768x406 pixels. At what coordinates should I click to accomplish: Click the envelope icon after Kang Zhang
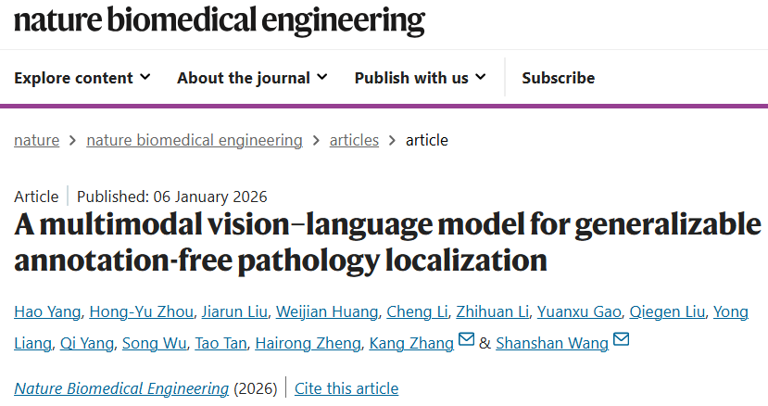pyautogui.click(x=466, y=341)
